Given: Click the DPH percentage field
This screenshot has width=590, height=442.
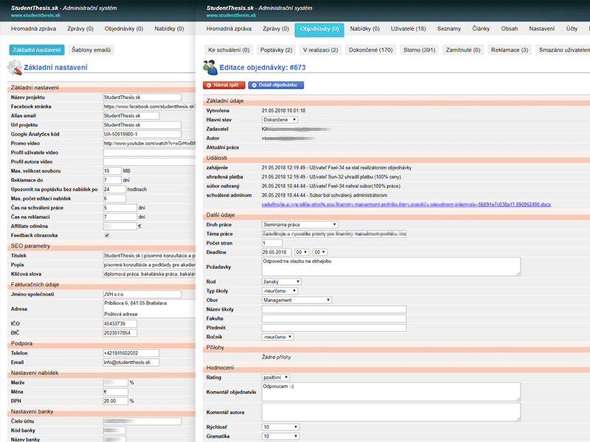Looking at the screenshot, I should tap(116, 401).
